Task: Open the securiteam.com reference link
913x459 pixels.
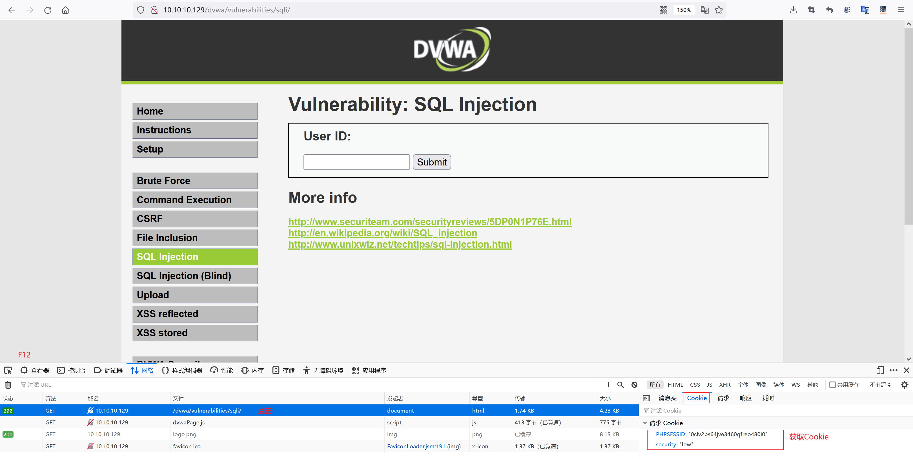Action: pyautogui.click(x=429, y=222)
